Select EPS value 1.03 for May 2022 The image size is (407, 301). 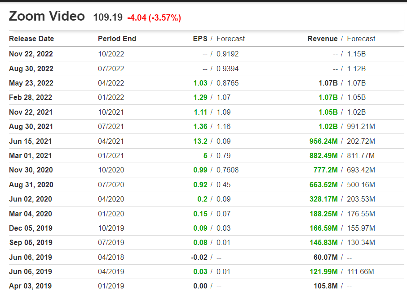click(x=200, y=83)
